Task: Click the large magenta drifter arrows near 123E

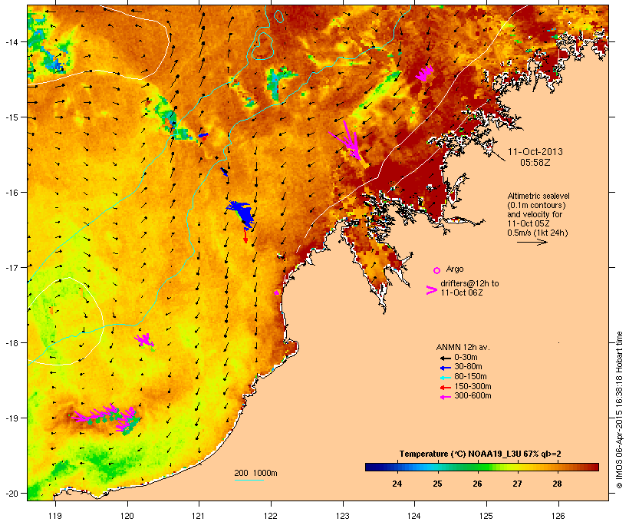Action: (348, 140)
